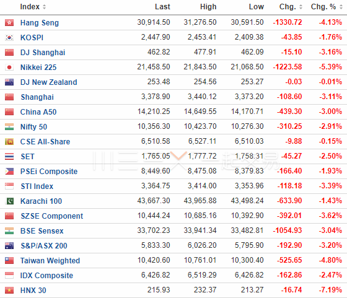Click the Philippines flag beside PSEi Composite
This screenshot has height=298, width=347.
click(9, 171)
